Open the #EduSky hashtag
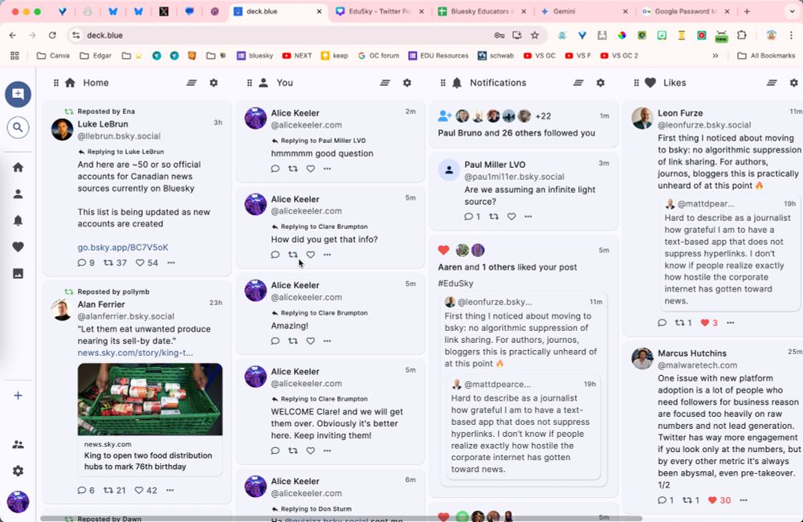The height and width of the screenshot is (522, 803). tap(455, 283)
